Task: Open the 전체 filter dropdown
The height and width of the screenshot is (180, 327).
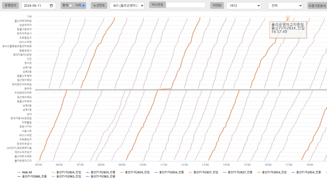Action: (x=285, y=6)
